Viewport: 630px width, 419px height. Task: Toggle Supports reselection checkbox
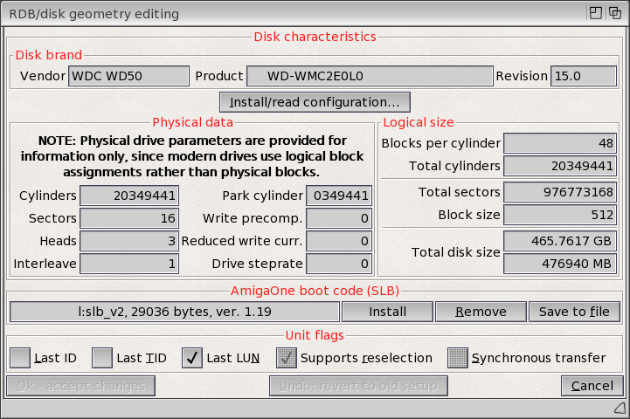click(287, 357)
